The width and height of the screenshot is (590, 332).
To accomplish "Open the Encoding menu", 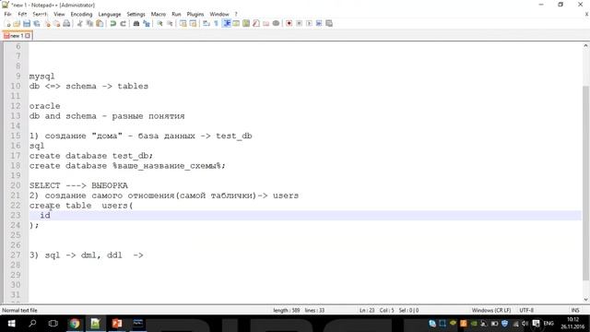I will tap(81, 14).
